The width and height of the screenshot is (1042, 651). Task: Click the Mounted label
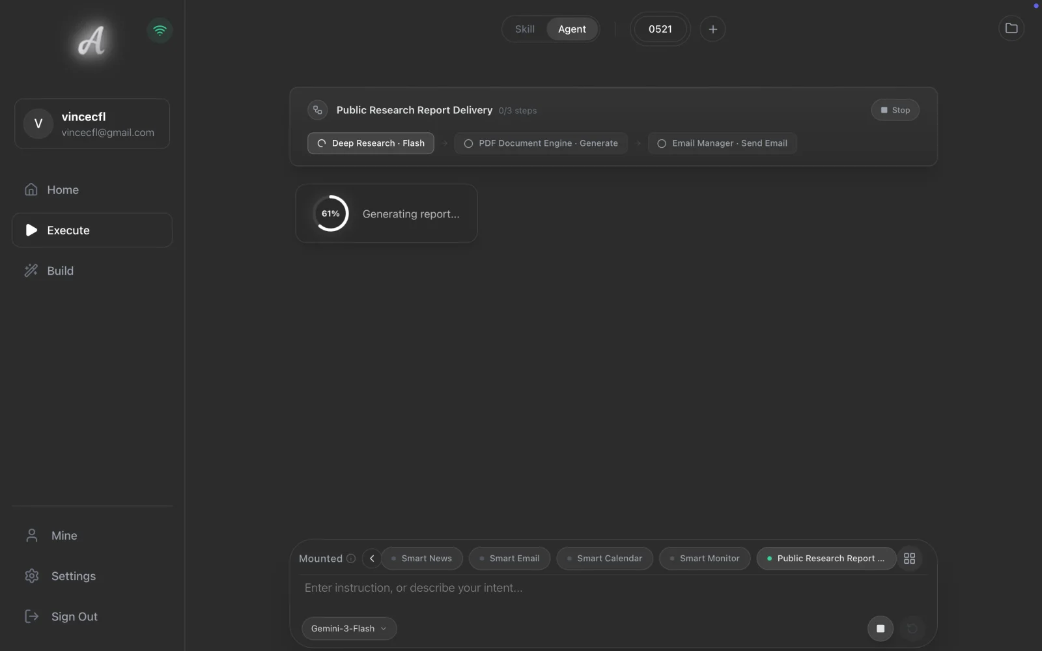[320, 559]
